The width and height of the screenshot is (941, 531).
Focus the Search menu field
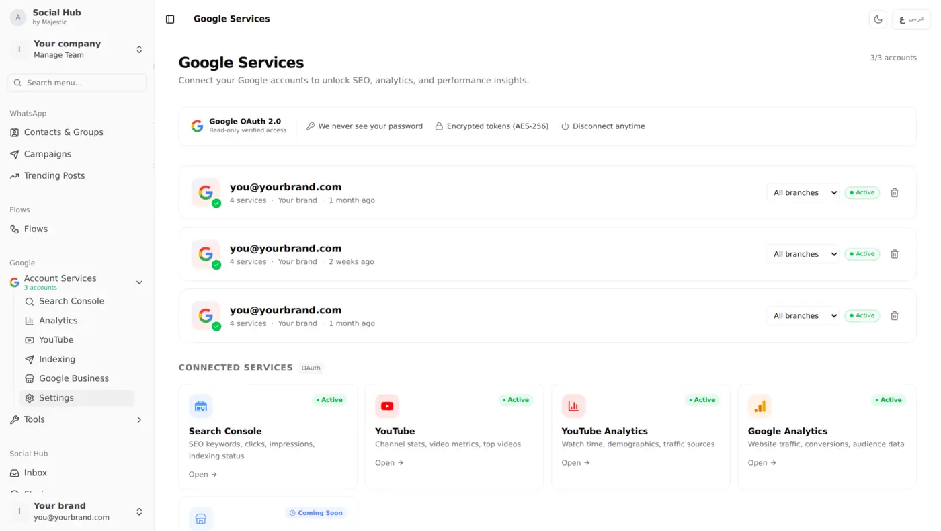pos(77,83)
